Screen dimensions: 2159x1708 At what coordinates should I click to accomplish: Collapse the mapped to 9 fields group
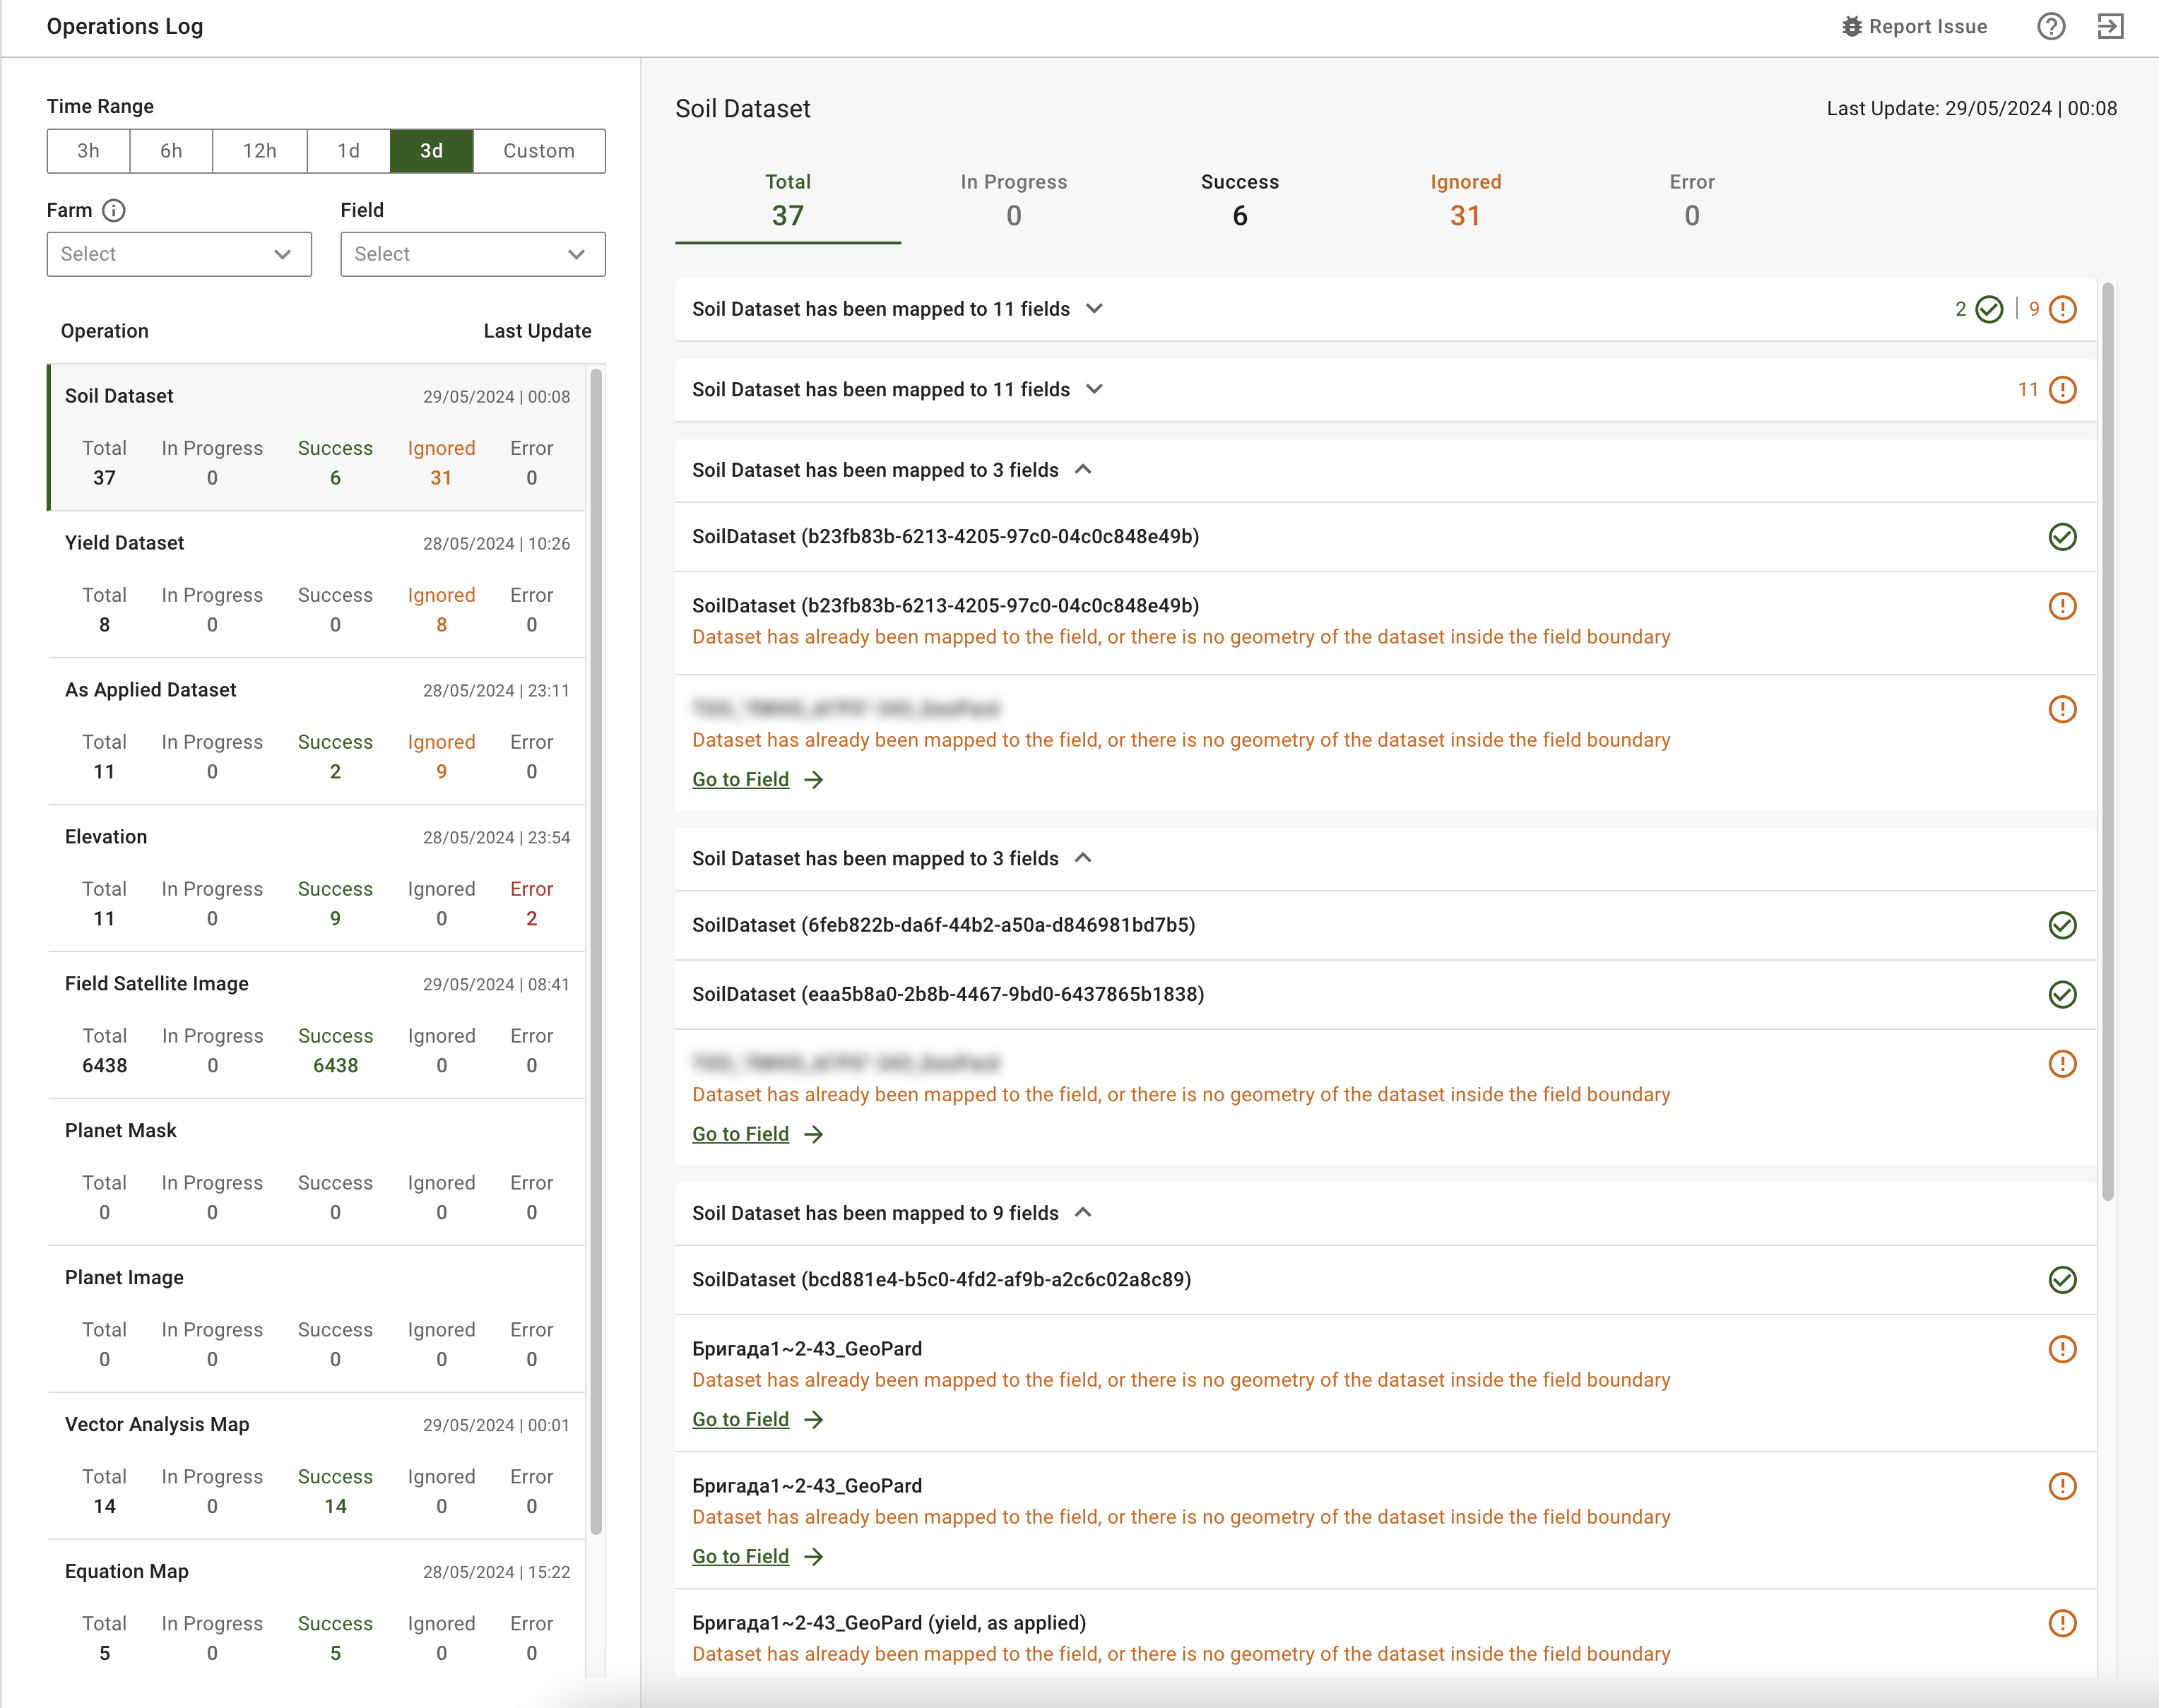pos(1083,1213)
